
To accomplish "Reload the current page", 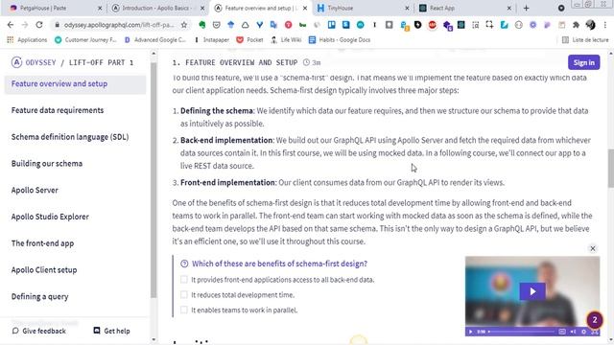I will (39, 25).
